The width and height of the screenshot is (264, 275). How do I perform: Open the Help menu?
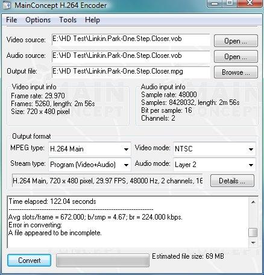click(x=92, y=20)
